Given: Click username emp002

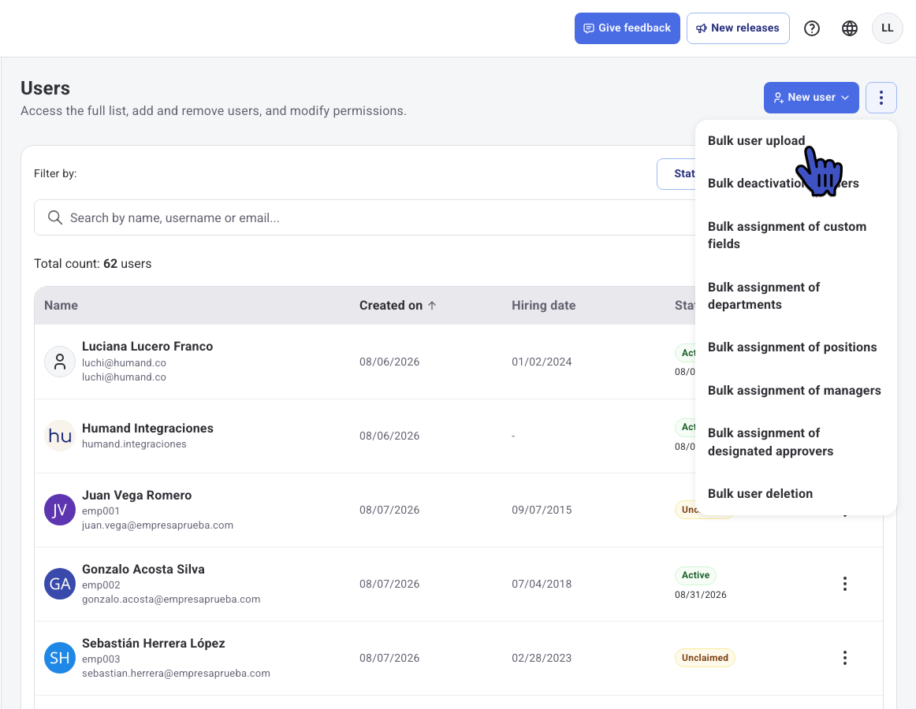Looking at the screenshot, I should point(100,585).
